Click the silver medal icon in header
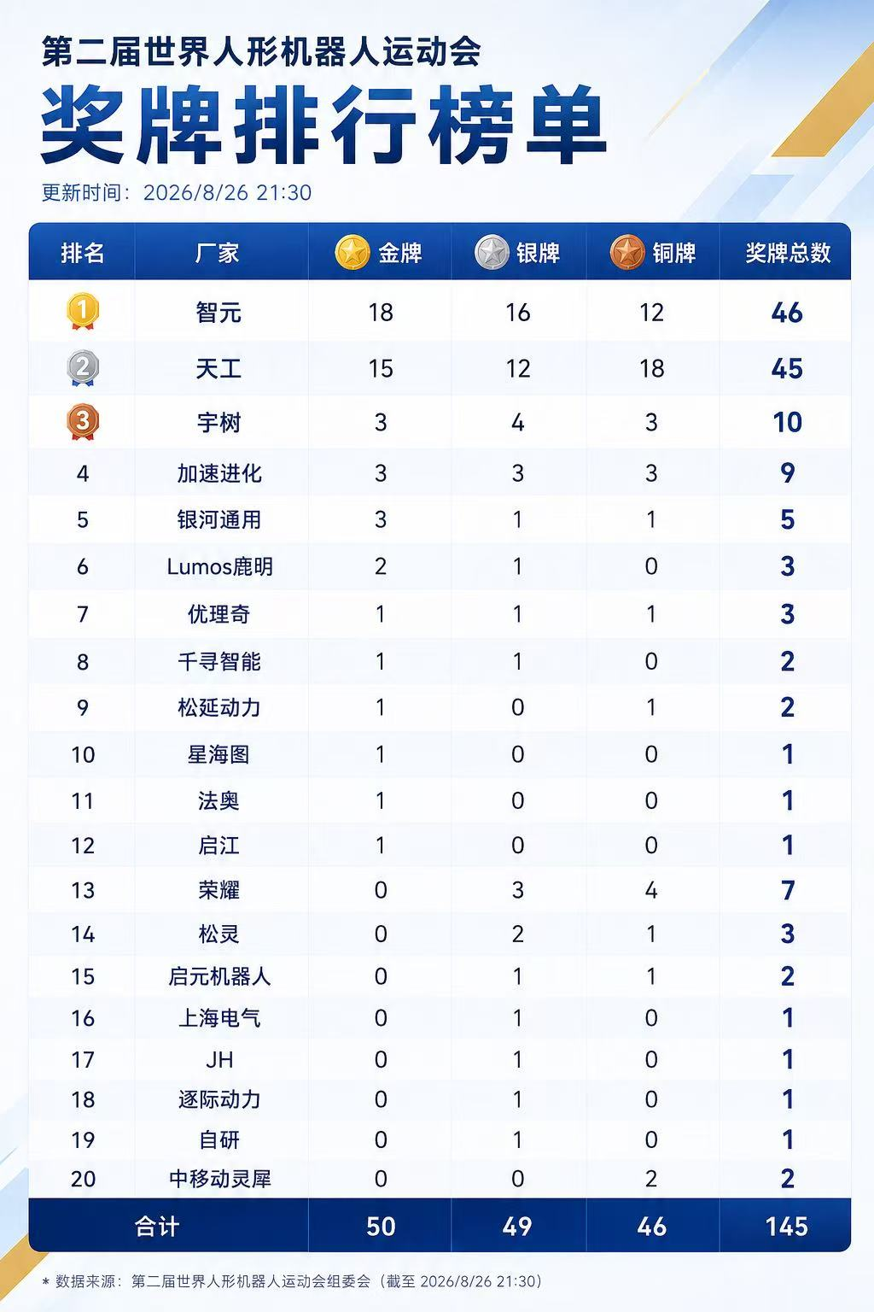Screen dimensions: 874x1312 [492, 253]
